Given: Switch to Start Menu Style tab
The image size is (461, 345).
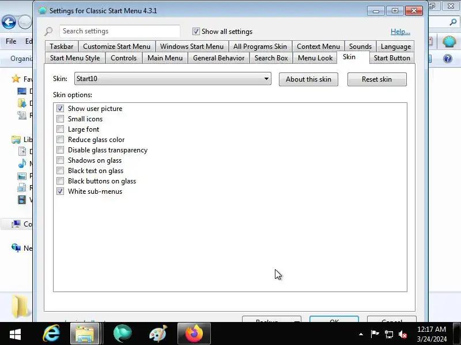Looking at the screenshot, I should (x=75, y=58).
